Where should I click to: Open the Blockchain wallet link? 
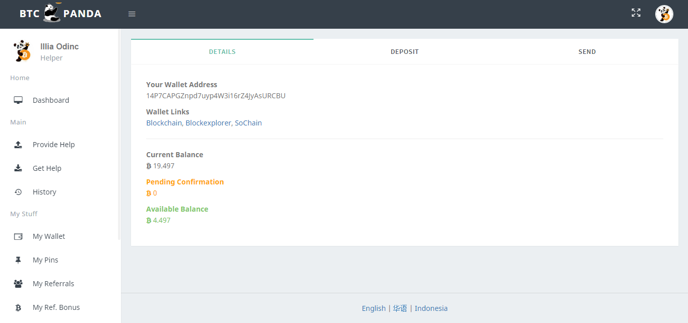tap(164, 123)
